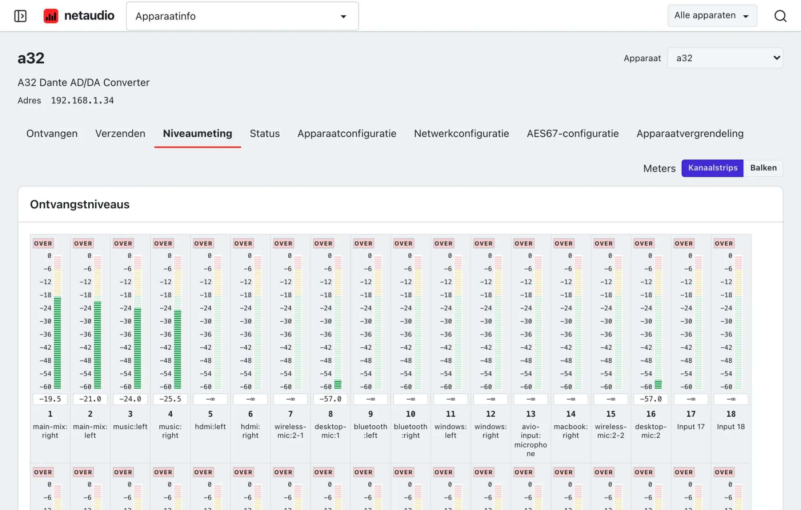Click the music:left channel label
801x510 pixels.
tap(130, 427)
